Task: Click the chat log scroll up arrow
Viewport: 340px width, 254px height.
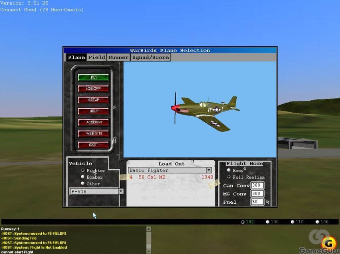Action: coord(149,229)
